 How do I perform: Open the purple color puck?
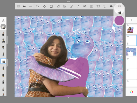[119, 20]
